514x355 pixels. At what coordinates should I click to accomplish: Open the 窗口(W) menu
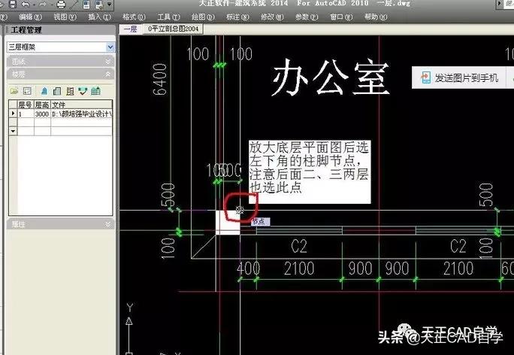pos(341,17)
